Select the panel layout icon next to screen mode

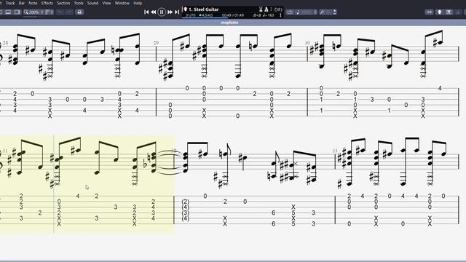point(17,12)
